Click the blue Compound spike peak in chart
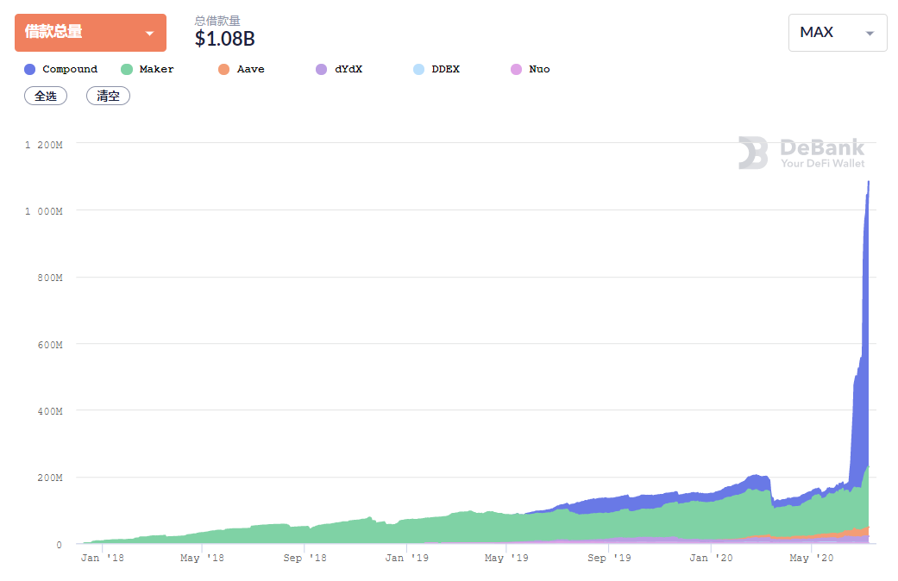This screenshot has height=581, width=898. 868,183
